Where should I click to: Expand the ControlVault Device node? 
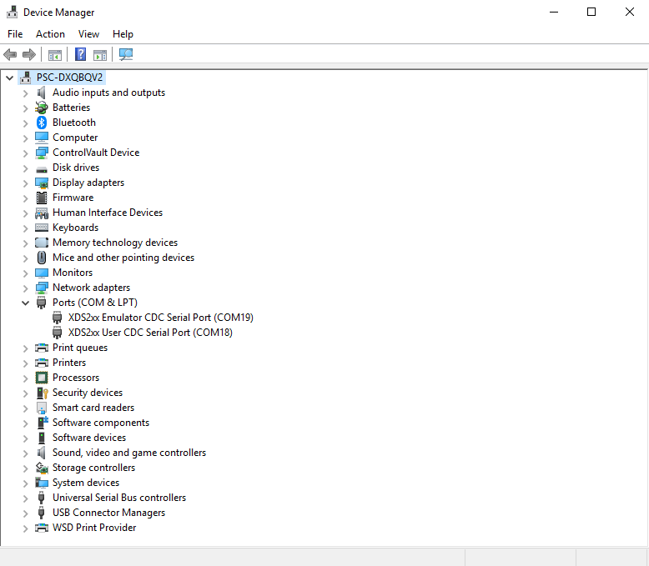[25, 153]
